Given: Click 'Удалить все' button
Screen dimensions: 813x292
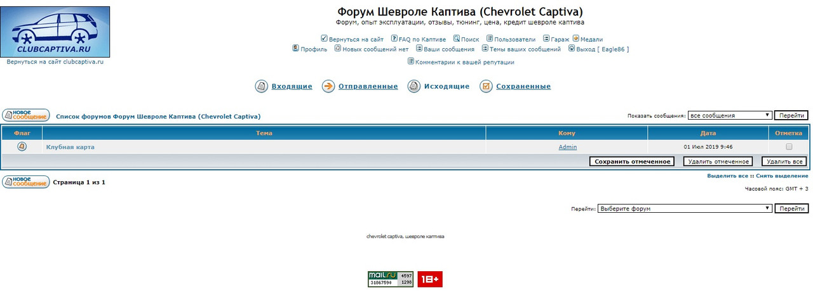Looking at the screenshot, I should (784, 162).
